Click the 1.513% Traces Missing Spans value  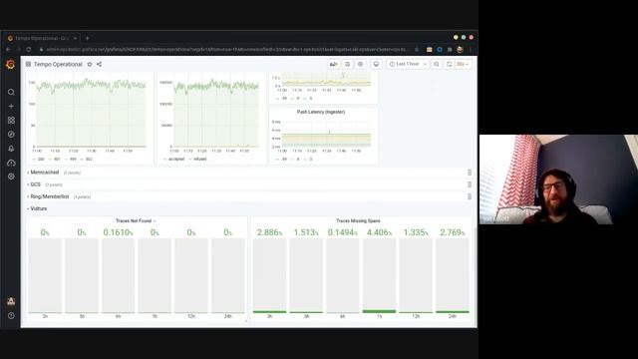pyautogui.click(x=306, y=232)
